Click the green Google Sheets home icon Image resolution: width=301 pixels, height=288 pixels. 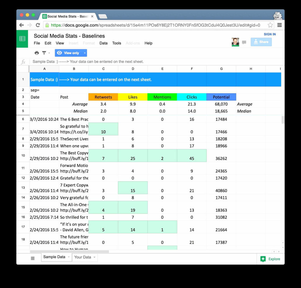[22, 39]
